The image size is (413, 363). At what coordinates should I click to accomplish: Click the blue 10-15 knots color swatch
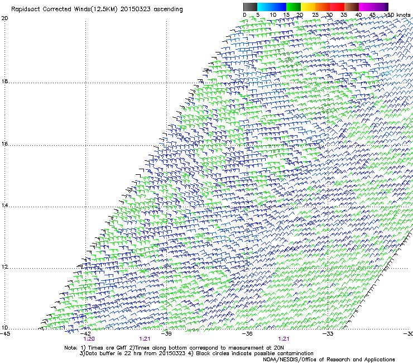(279, 7)
